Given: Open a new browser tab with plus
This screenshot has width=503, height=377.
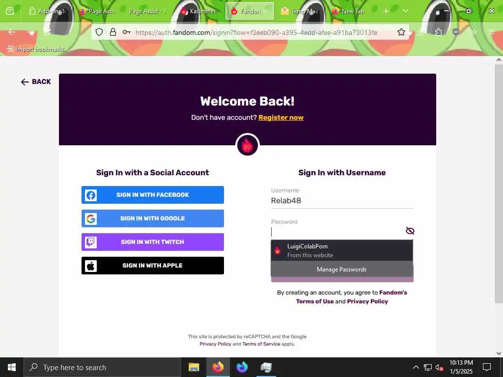Looking at the screenshot, I should tap(386, 11).
